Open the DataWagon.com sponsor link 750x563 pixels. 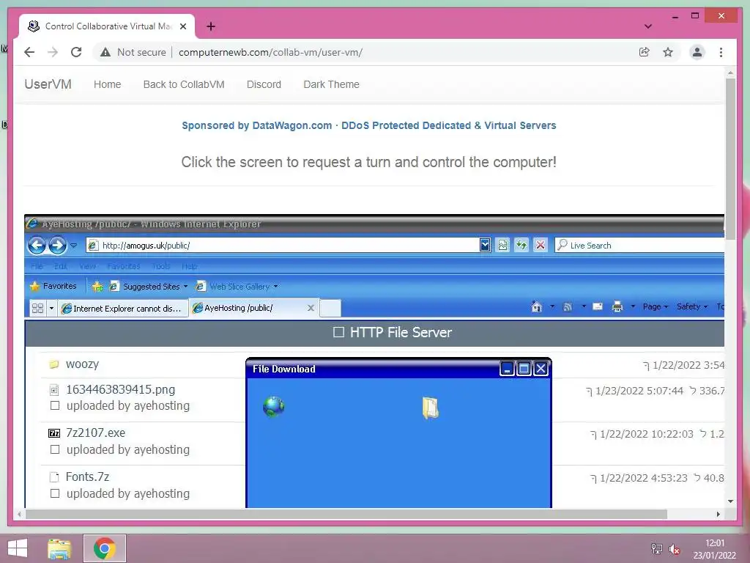(369, 125)
